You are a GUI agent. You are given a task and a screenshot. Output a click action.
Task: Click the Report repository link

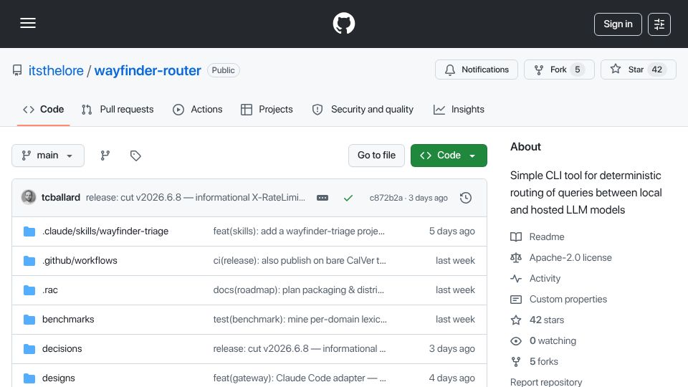point(546,382)
